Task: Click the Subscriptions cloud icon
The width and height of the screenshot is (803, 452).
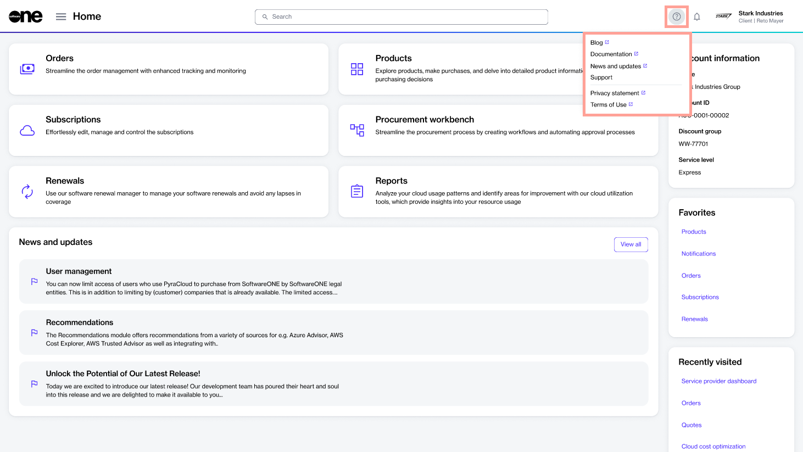Action: click(x=27, y=131)
